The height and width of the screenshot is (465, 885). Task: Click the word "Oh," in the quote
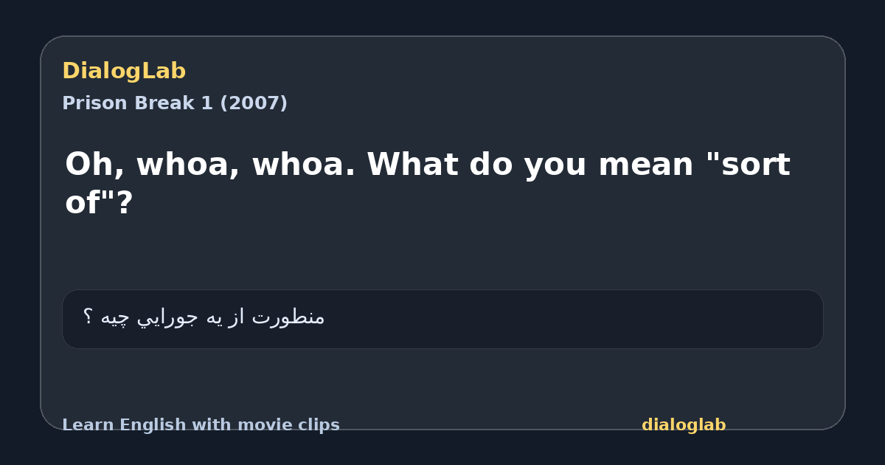pyautogui.click(x=94, y=165)
